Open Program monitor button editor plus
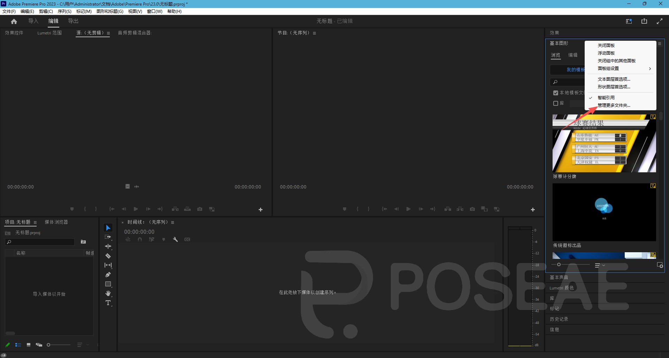669x358 pixels. (533, 209)
